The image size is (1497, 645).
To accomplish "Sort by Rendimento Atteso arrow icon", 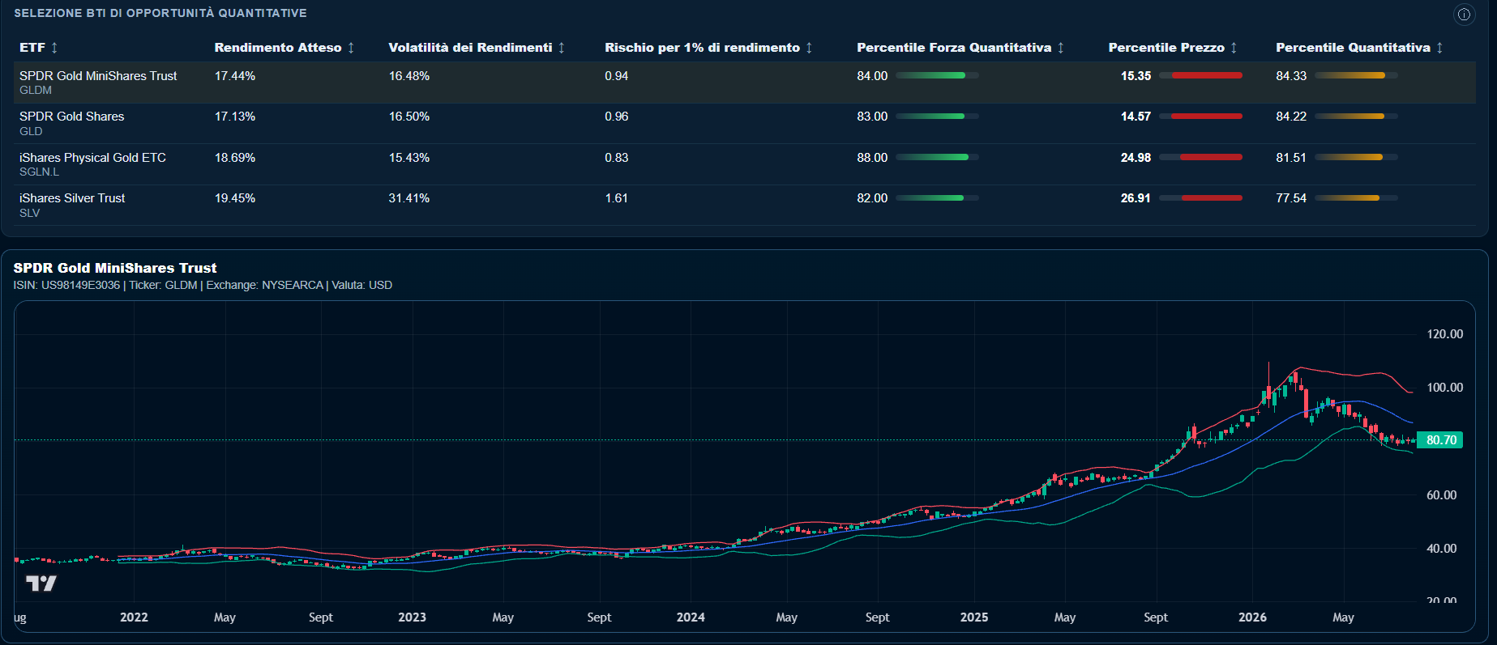I will pos(351,48).
